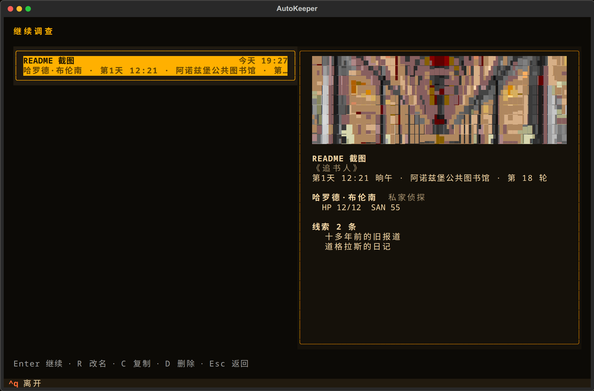Click the 继续调查 heading
This screenshot has width=594, height=391.
(33, 31)
